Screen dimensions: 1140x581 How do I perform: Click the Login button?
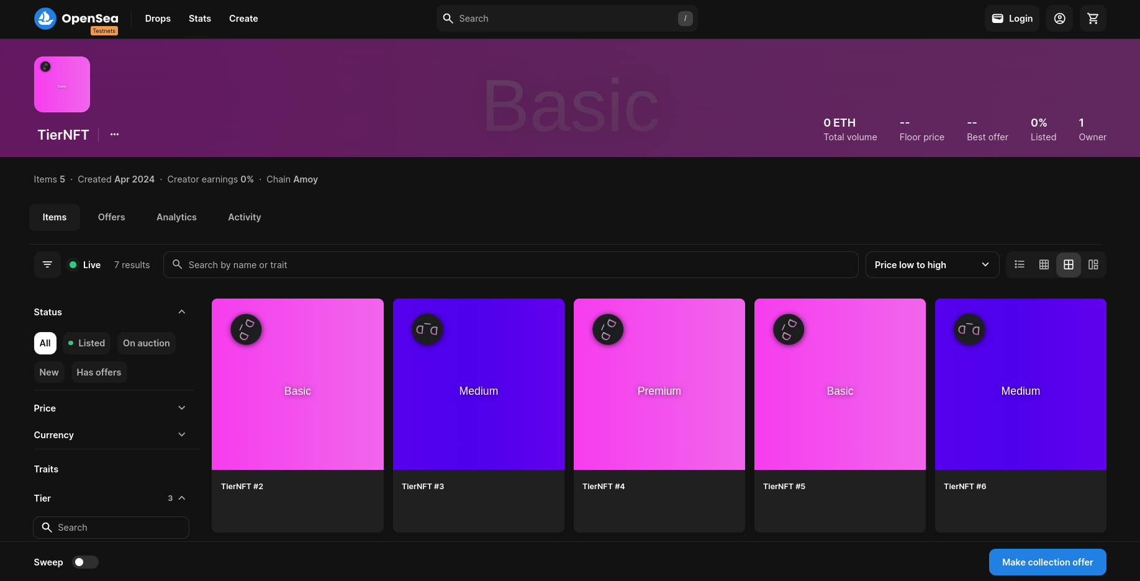pyautogui.click(x=1011, y=19)
